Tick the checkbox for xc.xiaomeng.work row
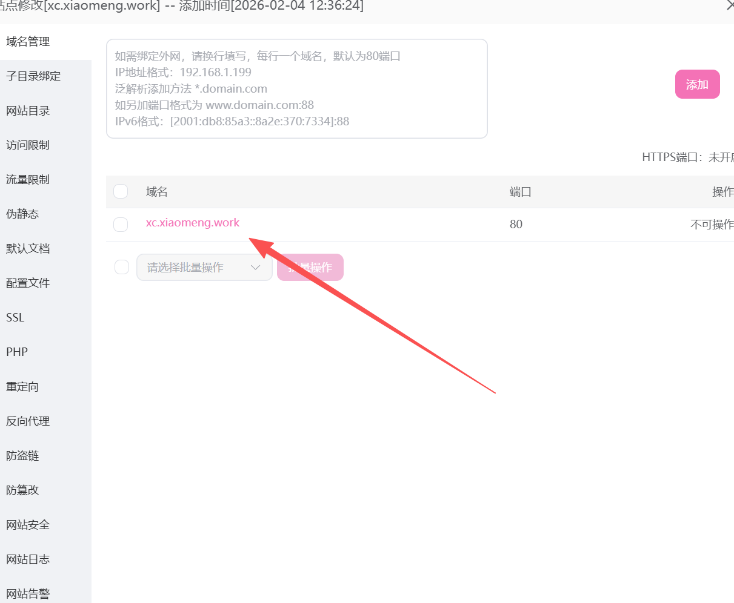Viewport: 734px width, 603px height. pos(121,225)
